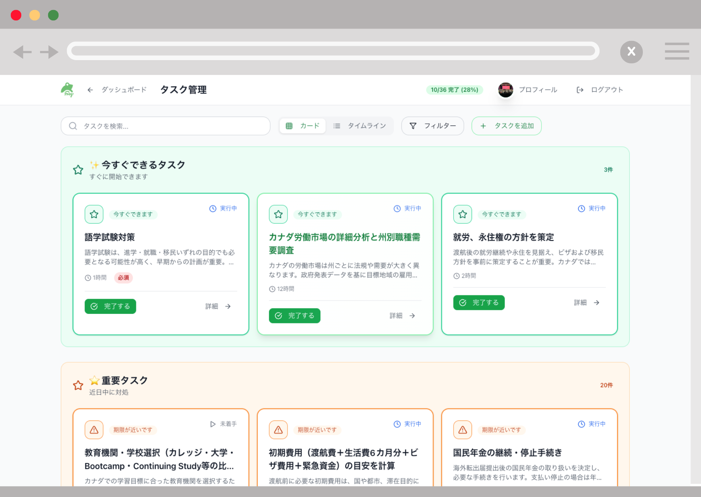
Task: Switch to the カード view tab
Action: pyautogui.click(x=303, y=126)
